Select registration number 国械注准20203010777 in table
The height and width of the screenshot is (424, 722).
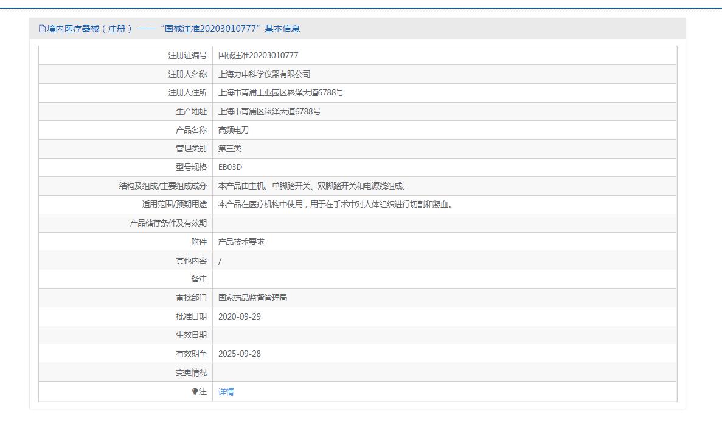(x=259, y=55)
